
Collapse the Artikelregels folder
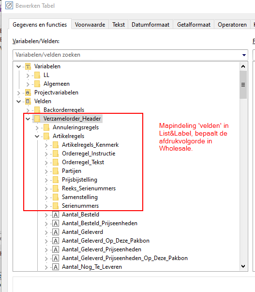point(37,137)
